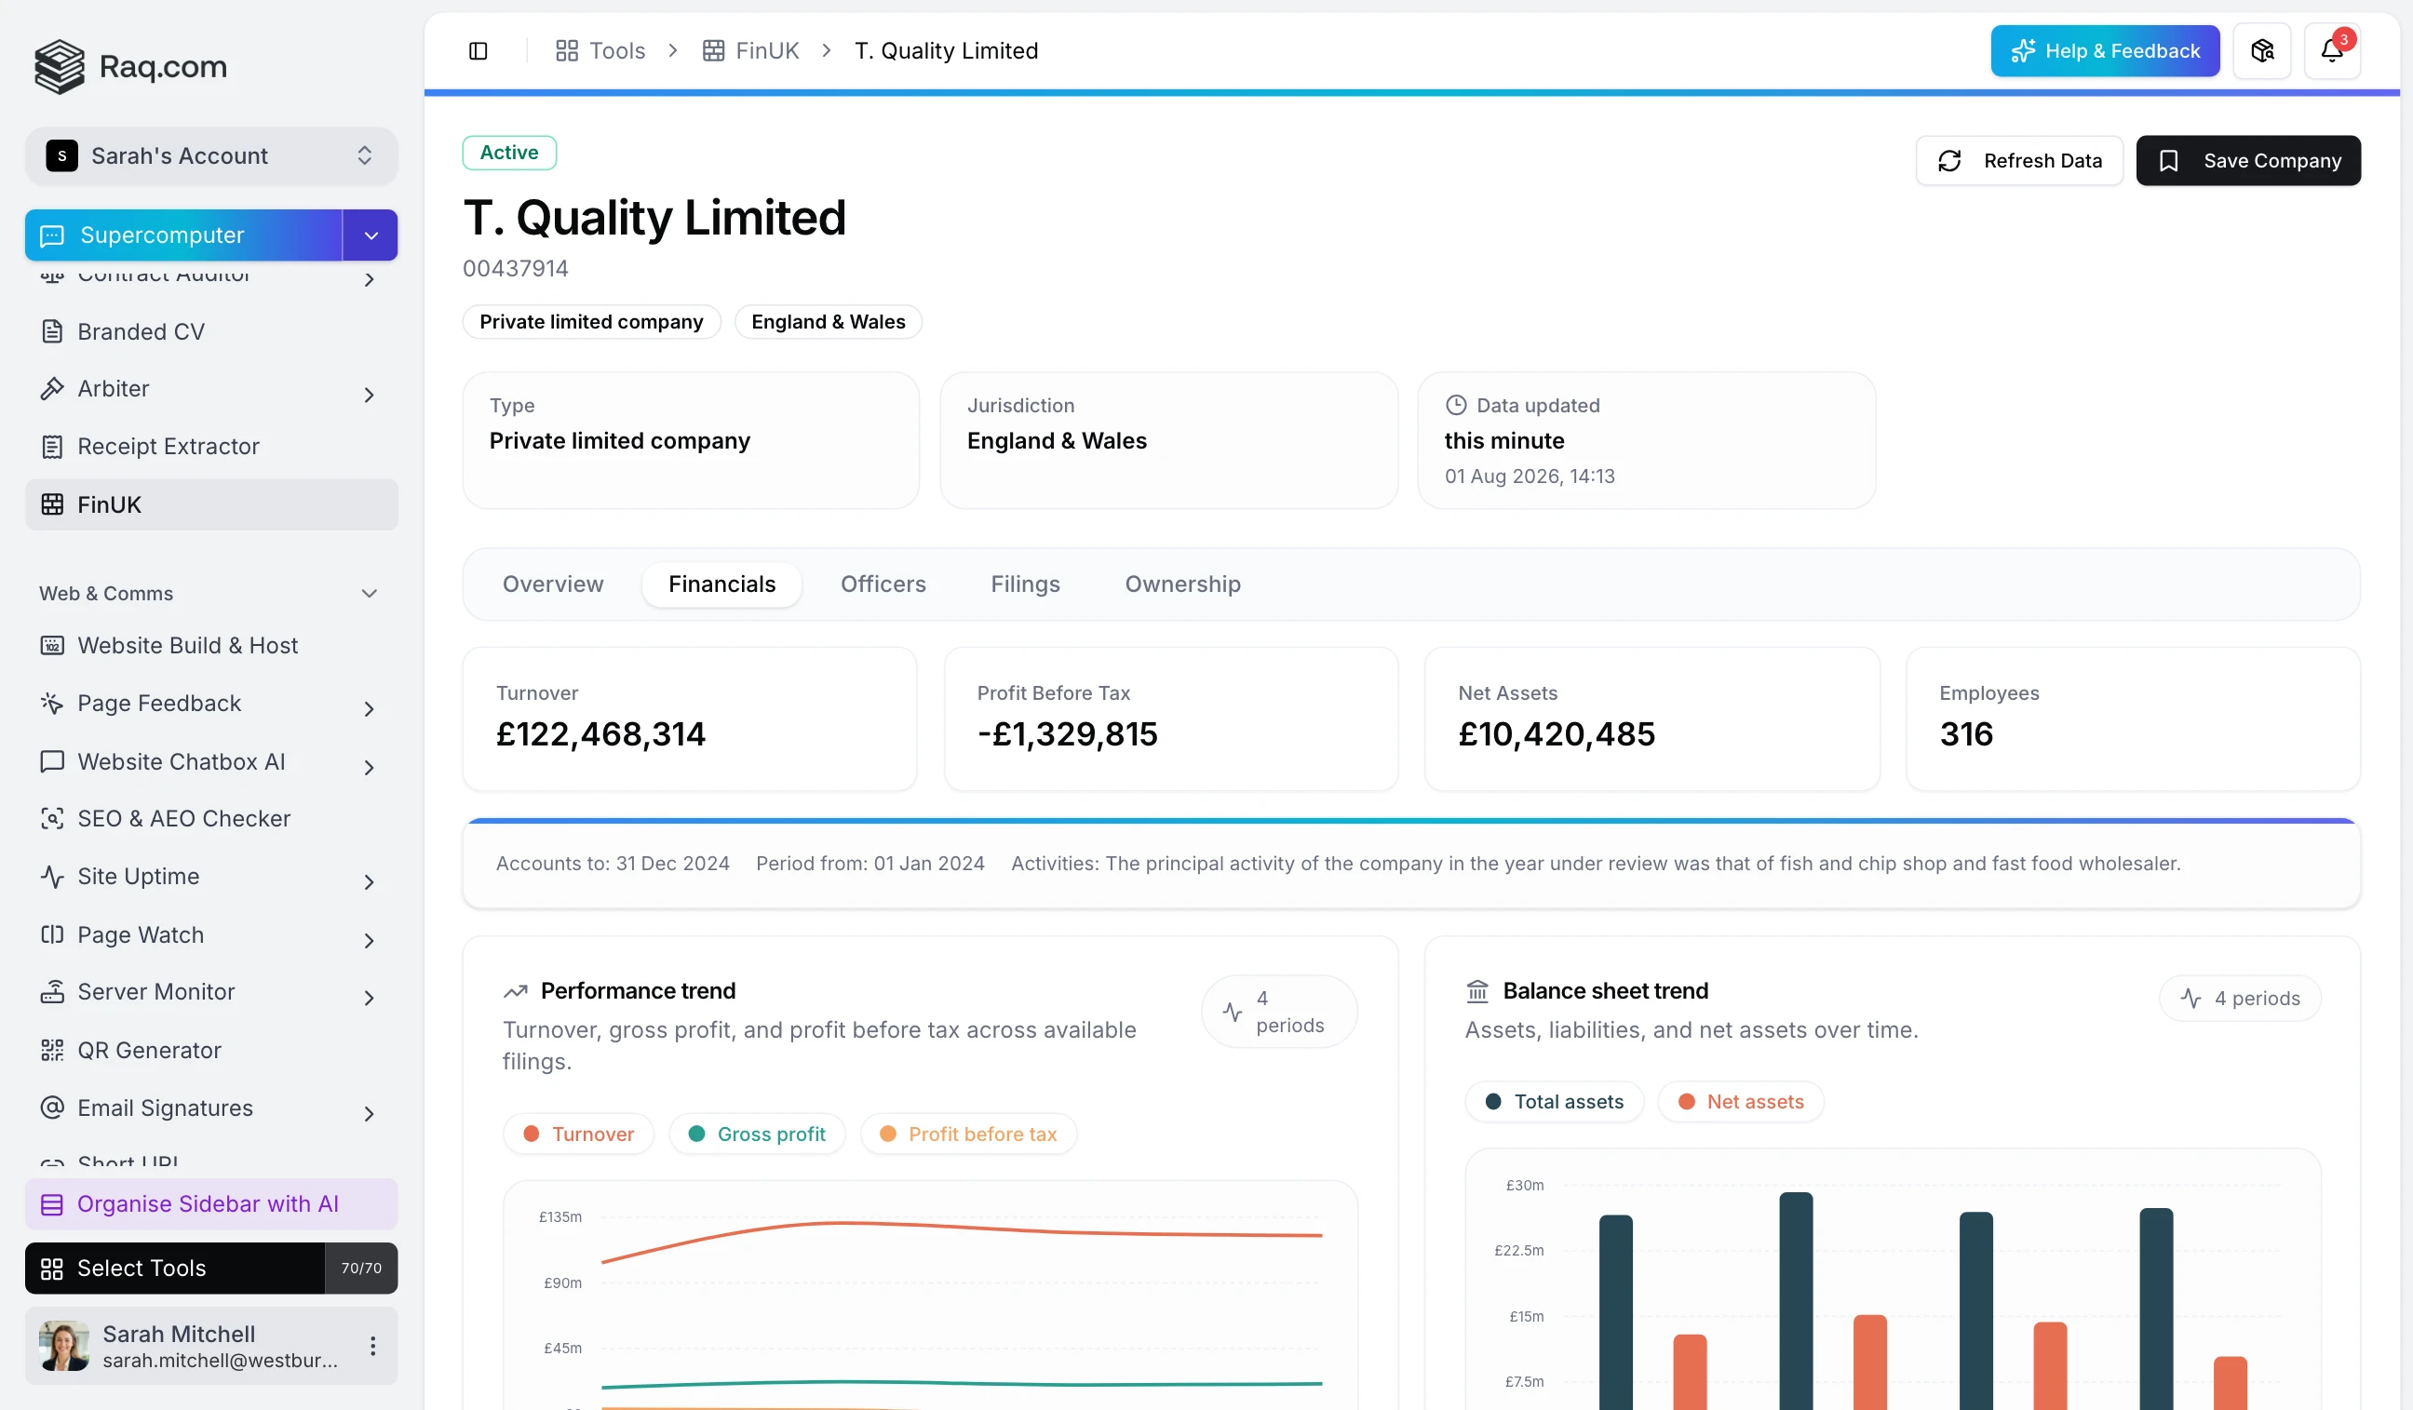Click Sarah Mitchell's profile avatar
The image size is (2413, 1410).
64,1346
